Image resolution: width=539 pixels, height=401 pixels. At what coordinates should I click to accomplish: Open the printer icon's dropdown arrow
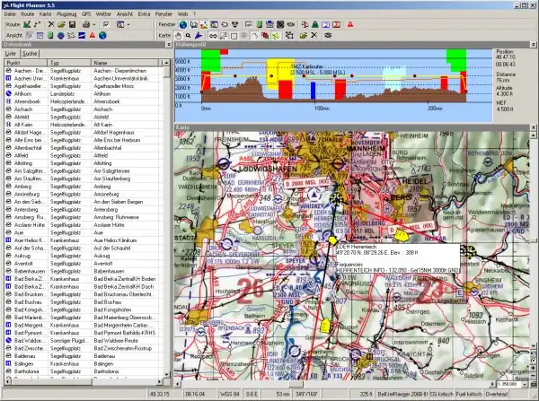click(x=94, y=24)
